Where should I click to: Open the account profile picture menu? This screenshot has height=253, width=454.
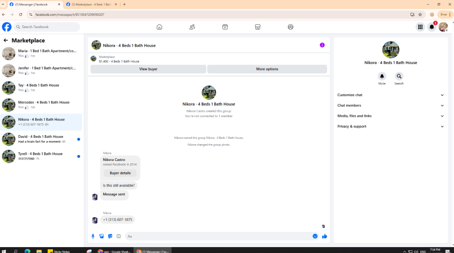(x=443, y=27)
